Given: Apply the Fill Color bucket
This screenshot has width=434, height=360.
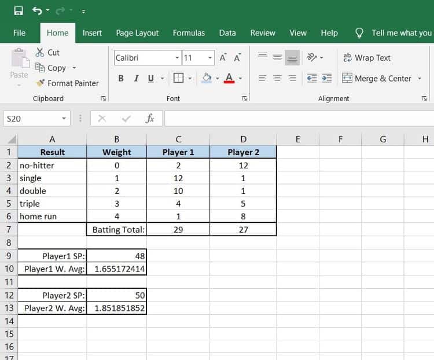Looking at the screenshot, I should 207,78.
